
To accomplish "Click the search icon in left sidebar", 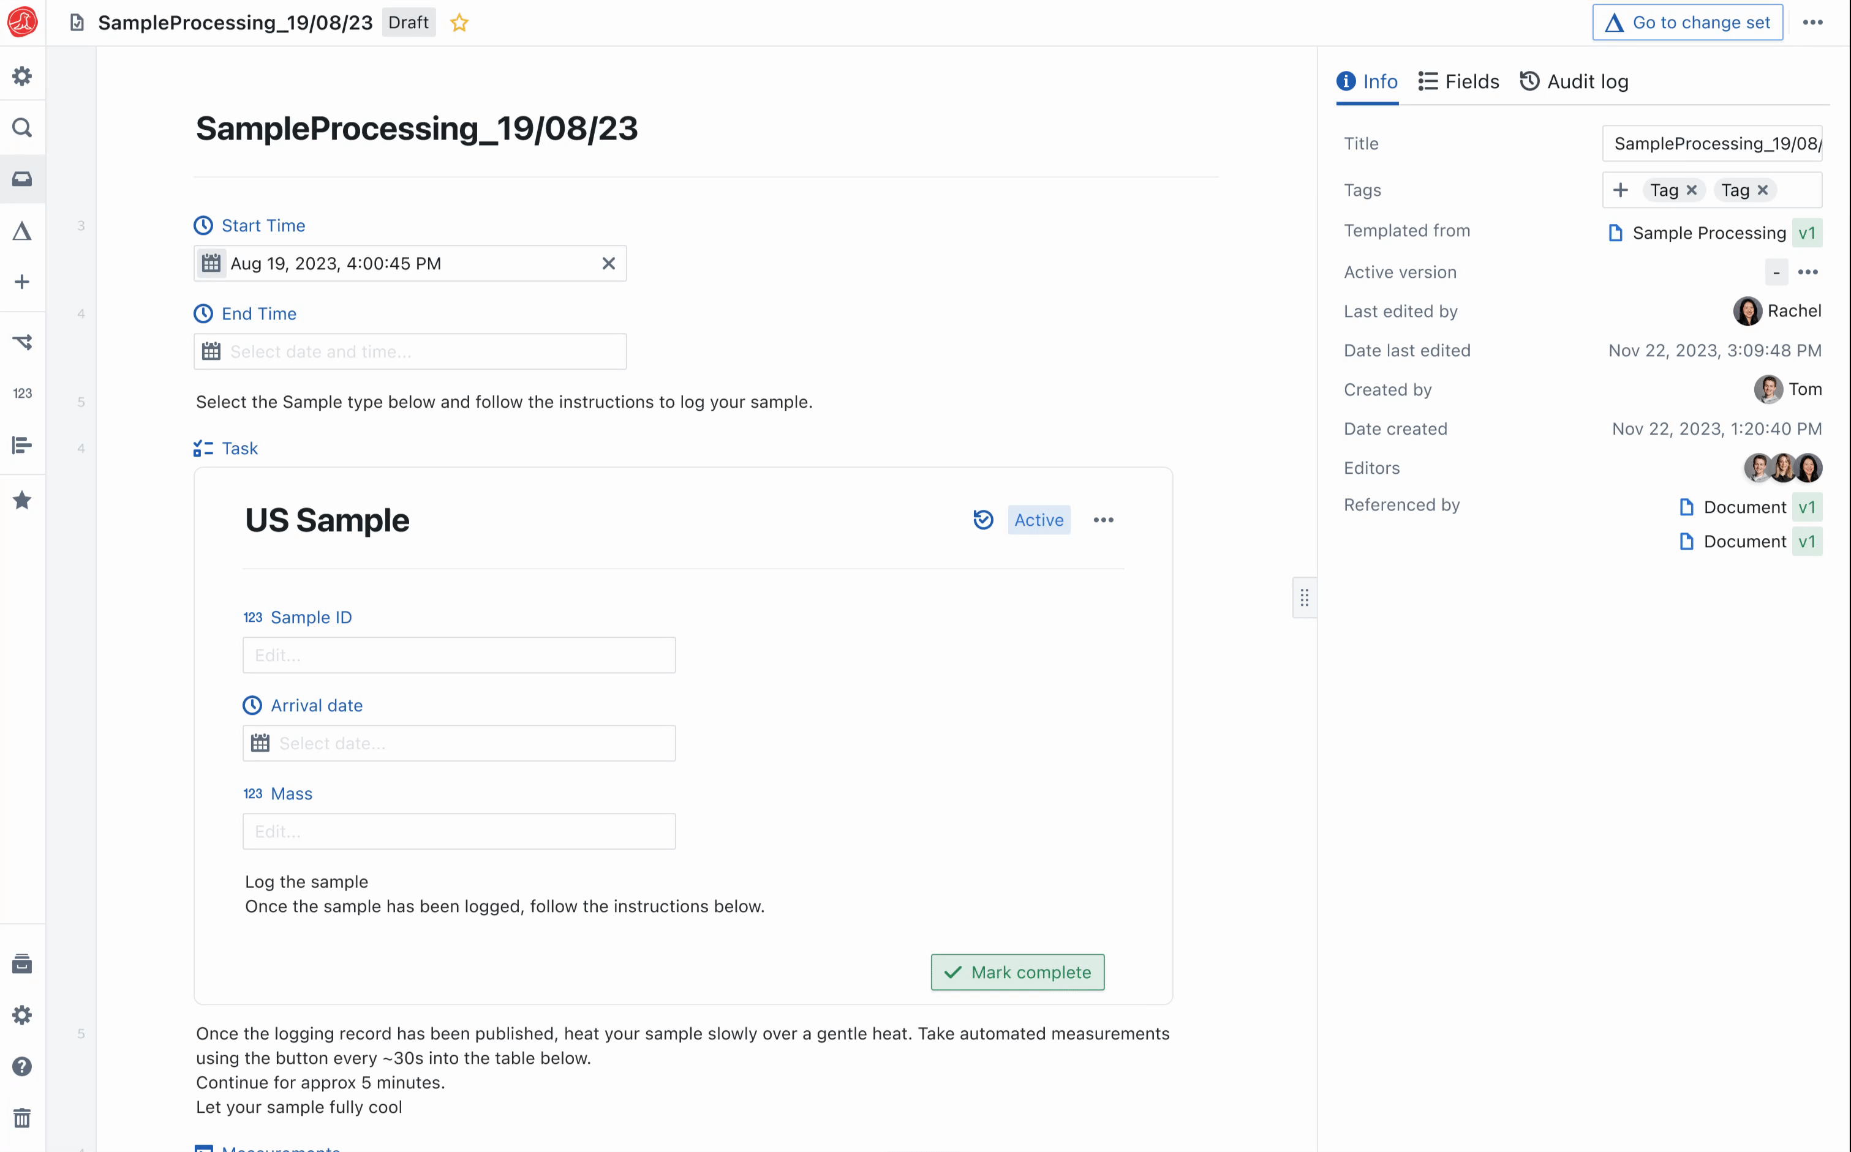I will coord(22,128).
